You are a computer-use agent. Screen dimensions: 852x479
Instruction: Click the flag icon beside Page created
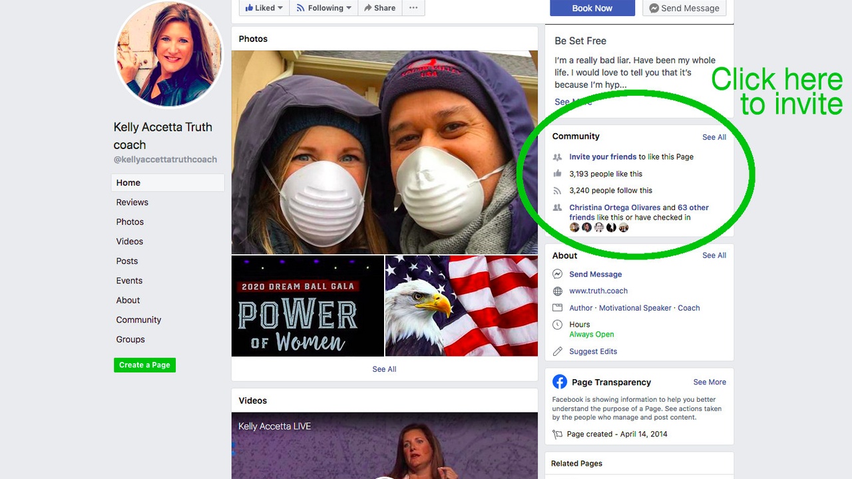click(558, 434)
